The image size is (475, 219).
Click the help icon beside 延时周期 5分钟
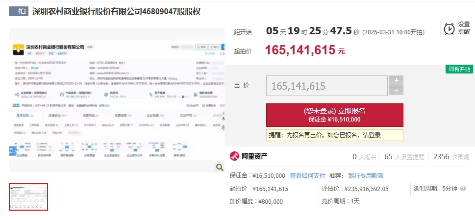(x=463, y=189)
